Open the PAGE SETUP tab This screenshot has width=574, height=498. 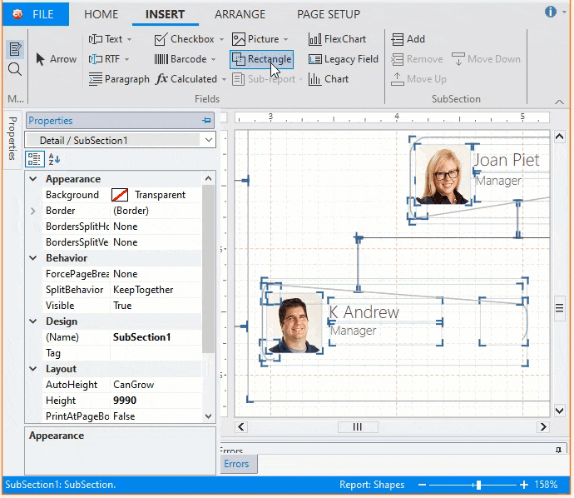[x=329, y=14]
